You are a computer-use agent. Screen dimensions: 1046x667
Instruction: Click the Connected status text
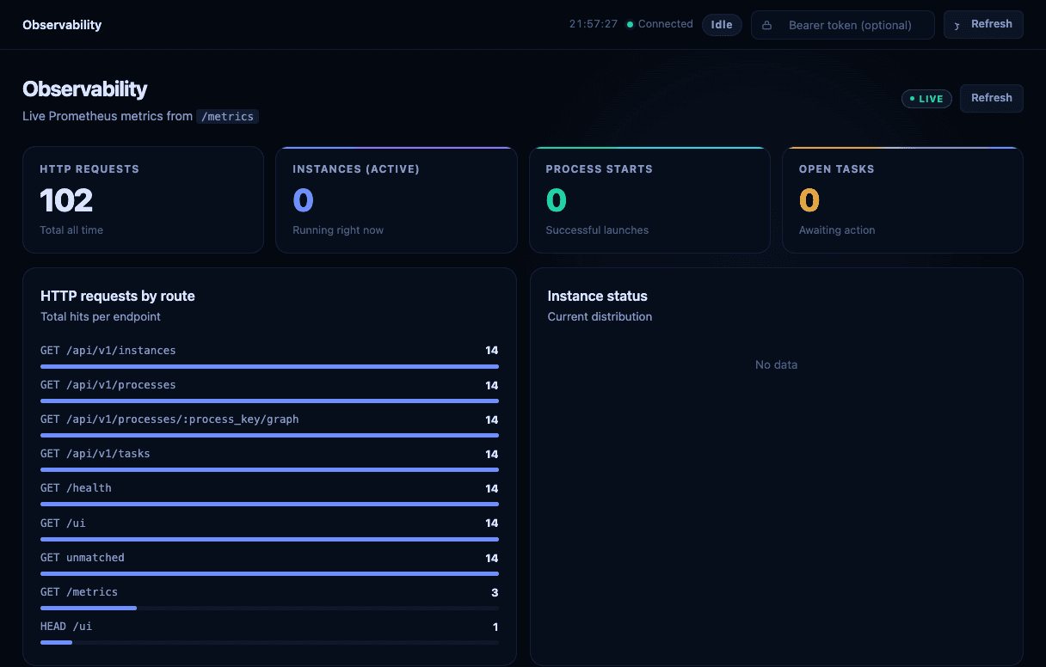point(665,24)
